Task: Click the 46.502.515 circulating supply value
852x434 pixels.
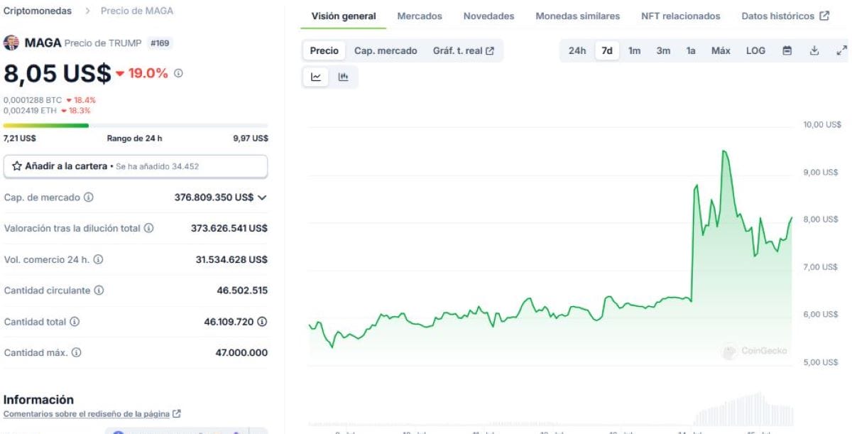Action: [x=242, y=291]
